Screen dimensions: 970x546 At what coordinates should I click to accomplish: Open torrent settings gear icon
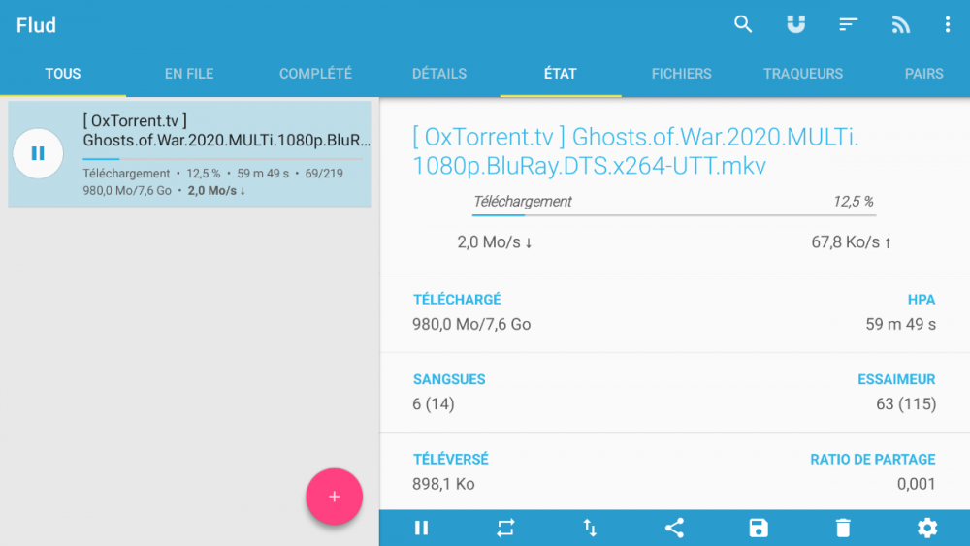927,528
